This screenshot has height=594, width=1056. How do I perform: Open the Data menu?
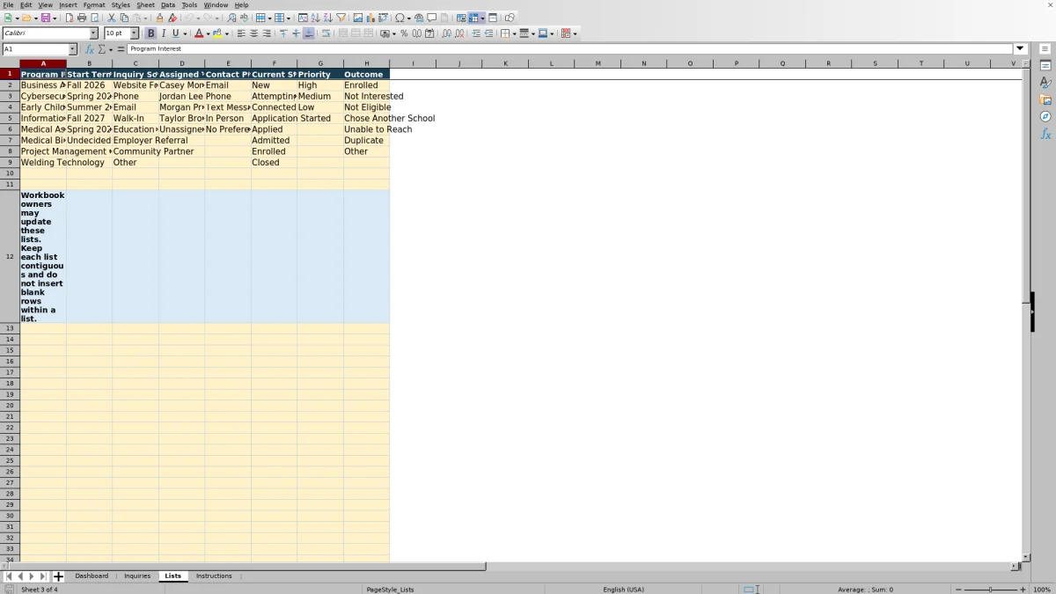click(167, 4)
